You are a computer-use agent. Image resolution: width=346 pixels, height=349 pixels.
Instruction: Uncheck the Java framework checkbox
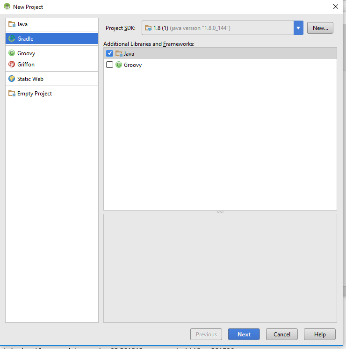[109, 53]
